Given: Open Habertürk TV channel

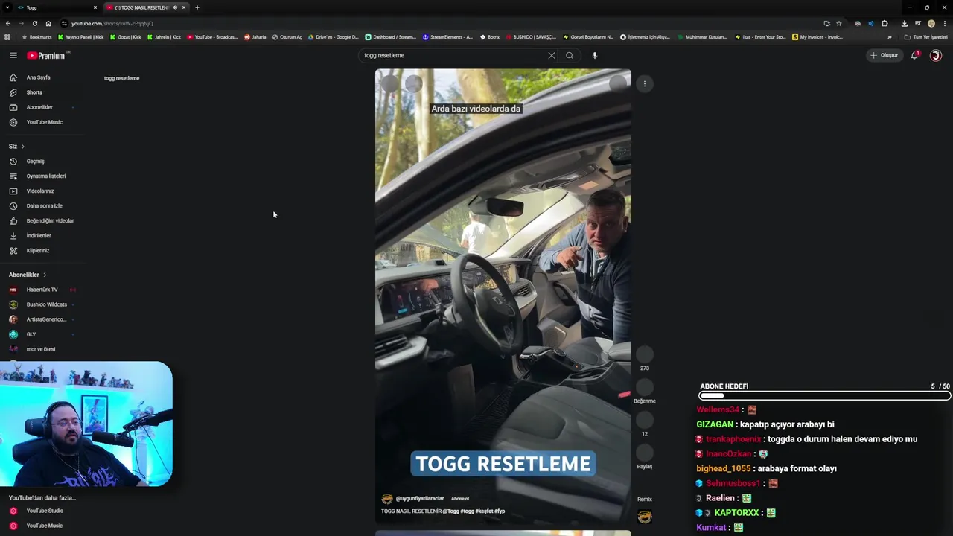Looking at the screenshot, I should (x=42, y=290).
